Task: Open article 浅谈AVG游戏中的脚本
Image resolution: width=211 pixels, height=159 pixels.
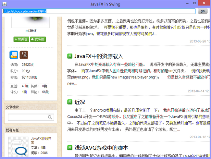Action: click(x=101, y=148)
